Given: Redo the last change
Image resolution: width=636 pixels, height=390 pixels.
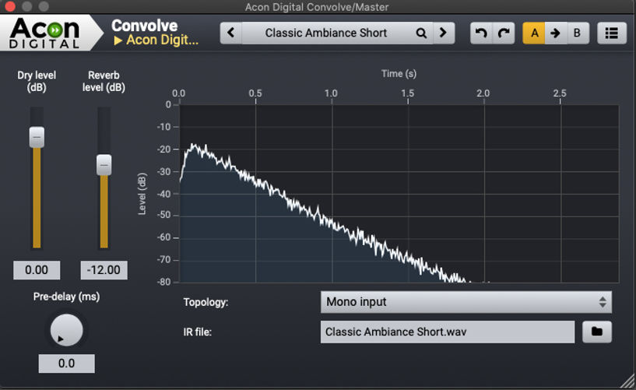Looking at the screenshot, I should [504, 33].
